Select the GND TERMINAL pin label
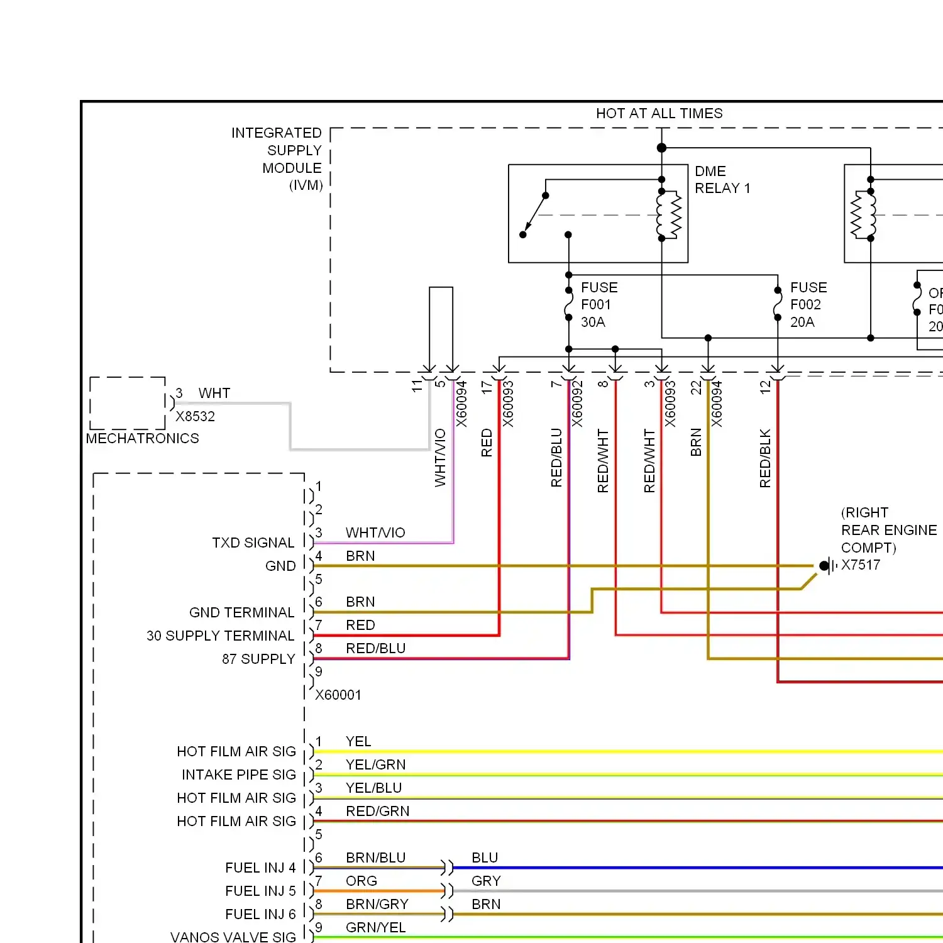Image resolution: width=943 pixels, height=943 pixels. click(x=242, y=612)
